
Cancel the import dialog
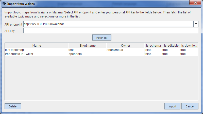[x=190, y=106]
